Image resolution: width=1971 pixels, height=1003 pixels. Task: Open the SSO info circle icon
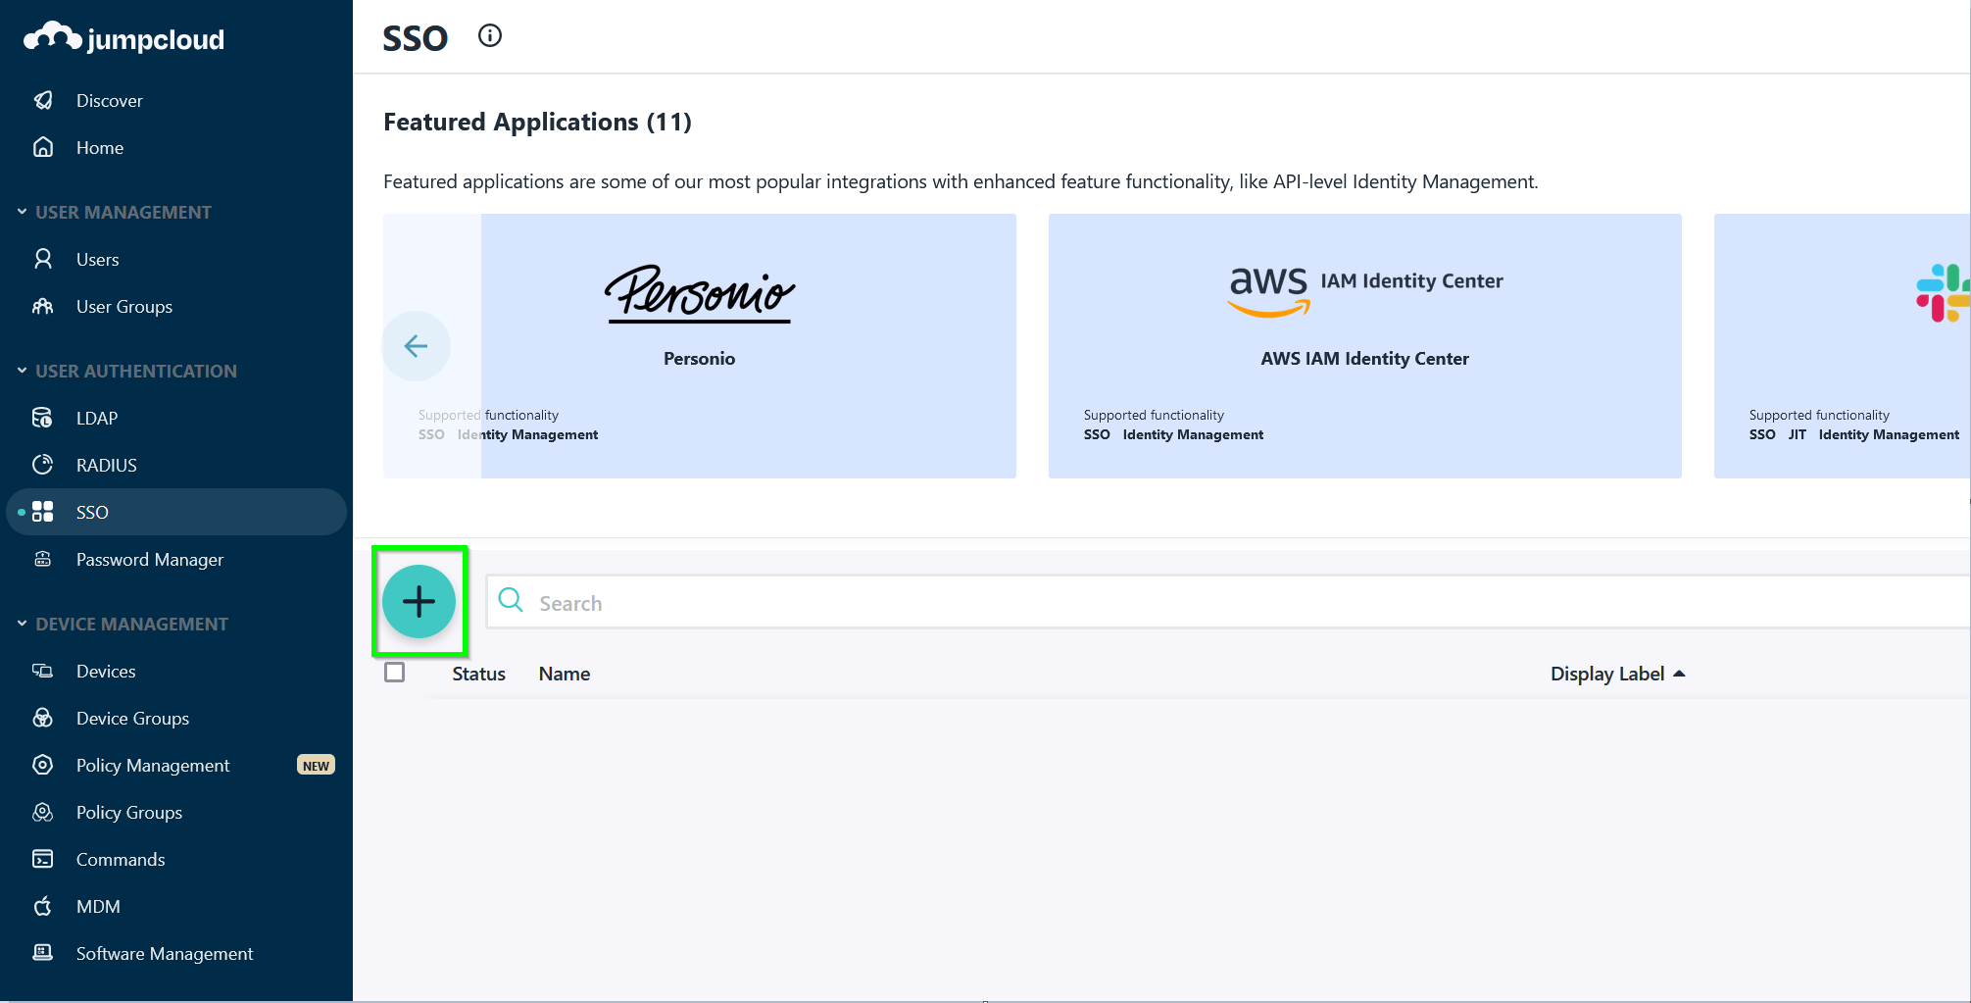click(x=490, y=36)
